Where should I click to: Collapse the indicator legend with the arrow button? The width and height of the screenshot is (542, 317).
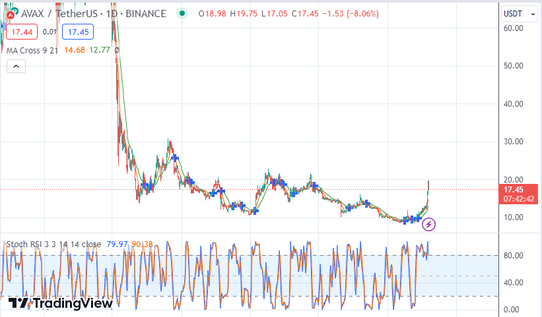(x=16, y=66)
